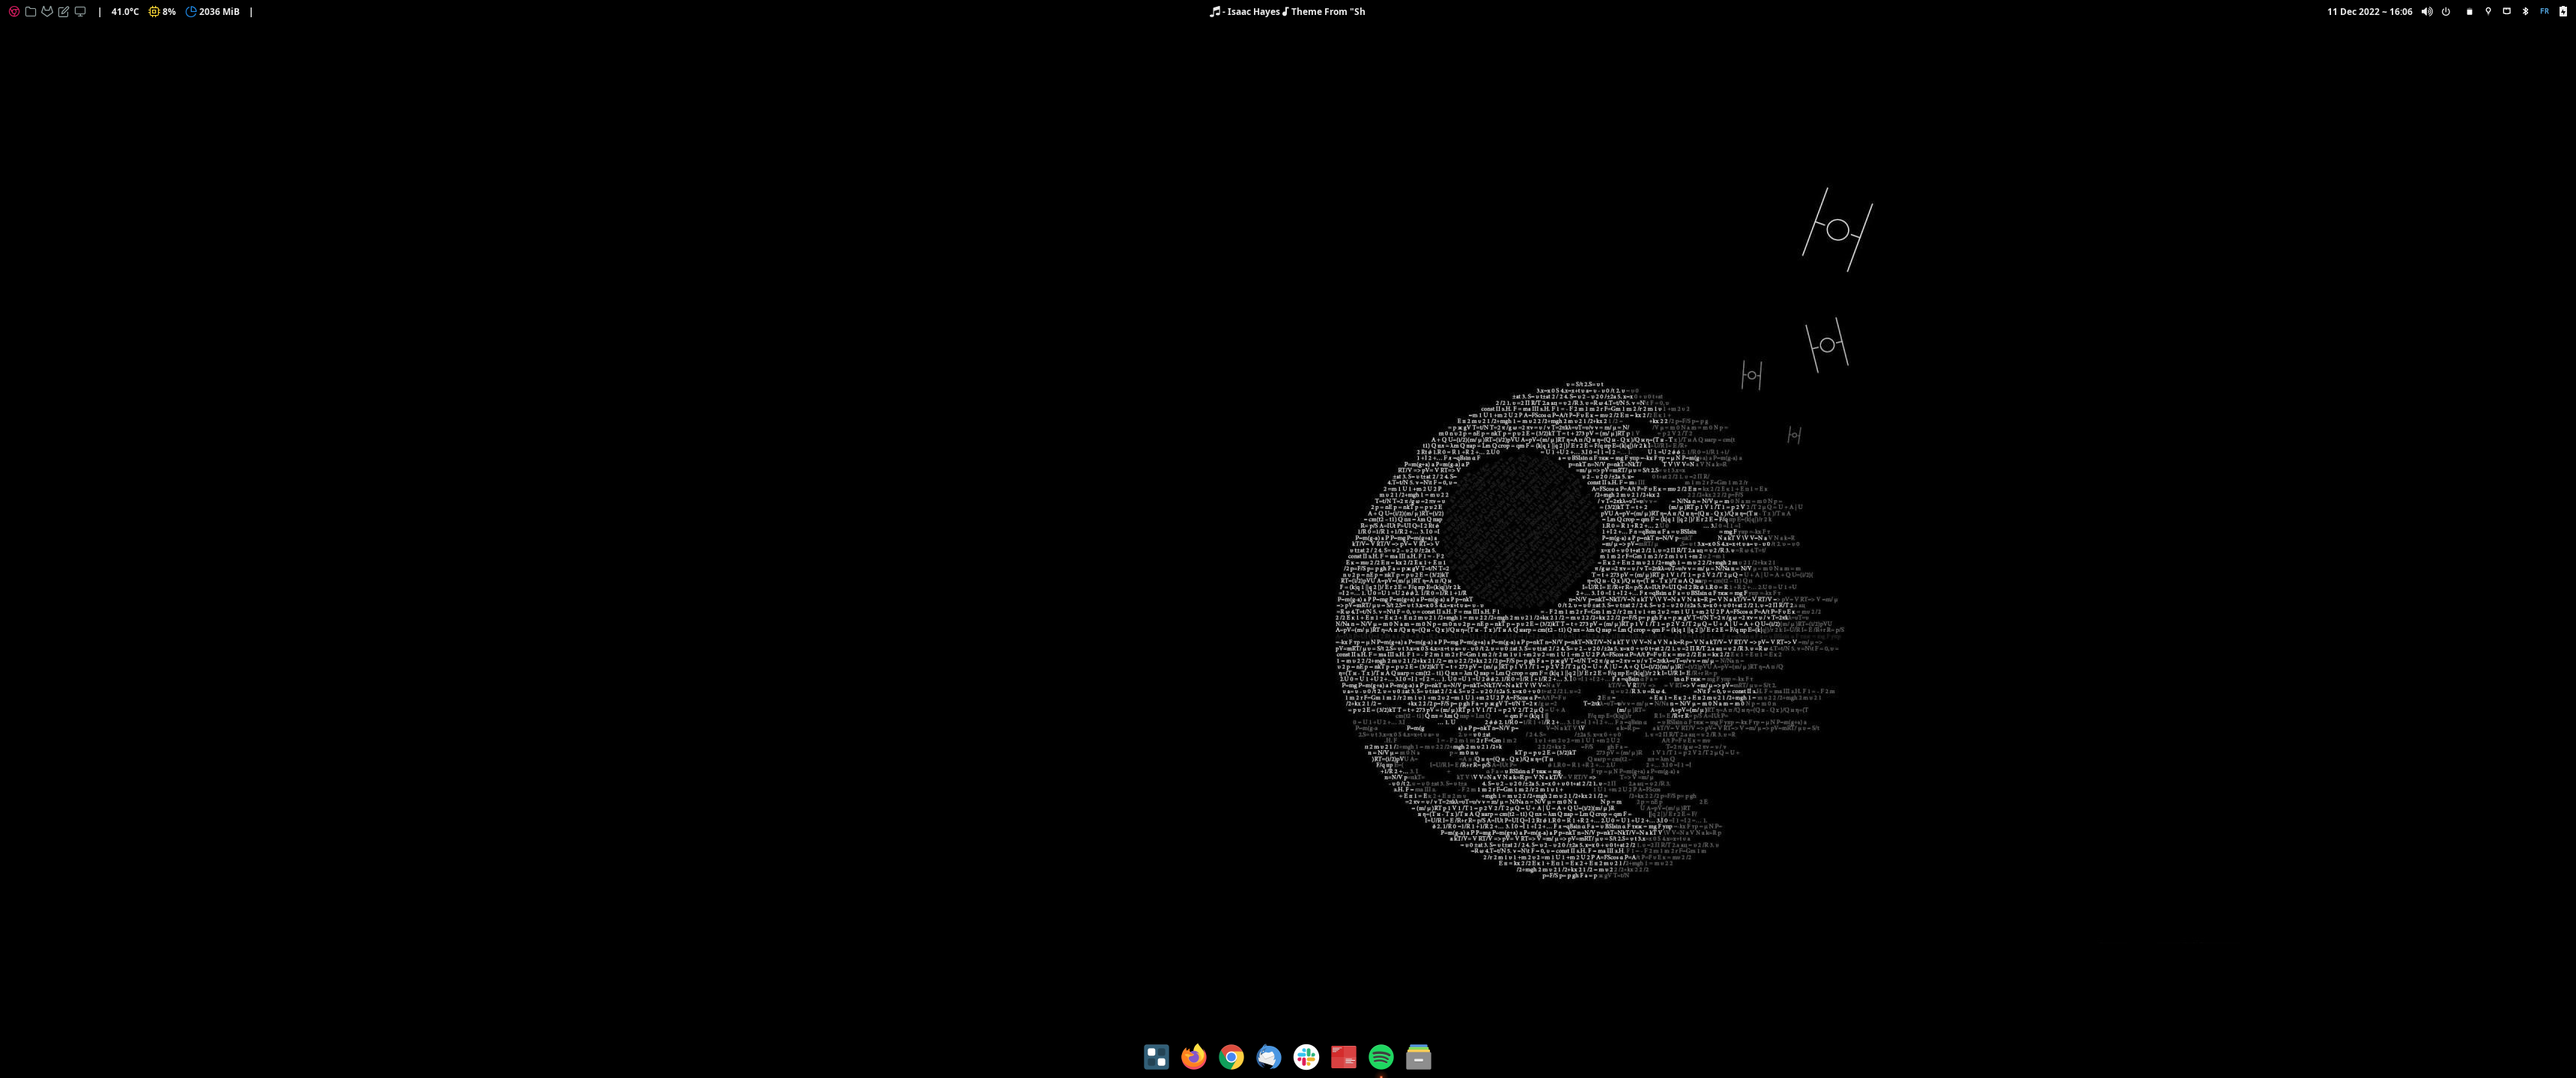Click the 2036 MiB memory indicator
The image size is (2576, 1078).
[213, 12]
